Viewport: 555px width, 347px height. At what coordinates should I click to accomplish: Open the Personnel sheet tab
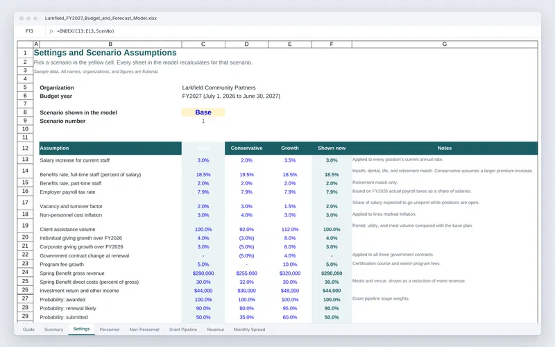(110, 329)
